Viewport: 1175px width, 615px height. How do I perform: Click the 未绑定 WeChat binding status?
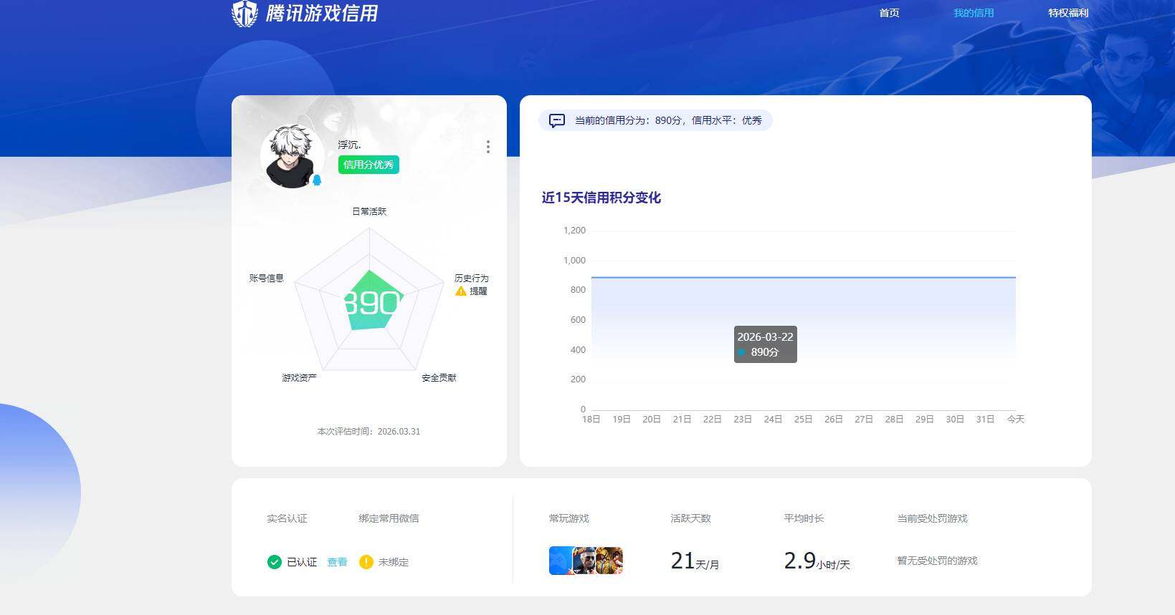tap(394, 562)
